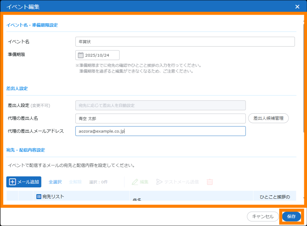Save the event with 保存
Image resolution: width=307 pixels, height=226 pixels.
click(x=291, y=217)
